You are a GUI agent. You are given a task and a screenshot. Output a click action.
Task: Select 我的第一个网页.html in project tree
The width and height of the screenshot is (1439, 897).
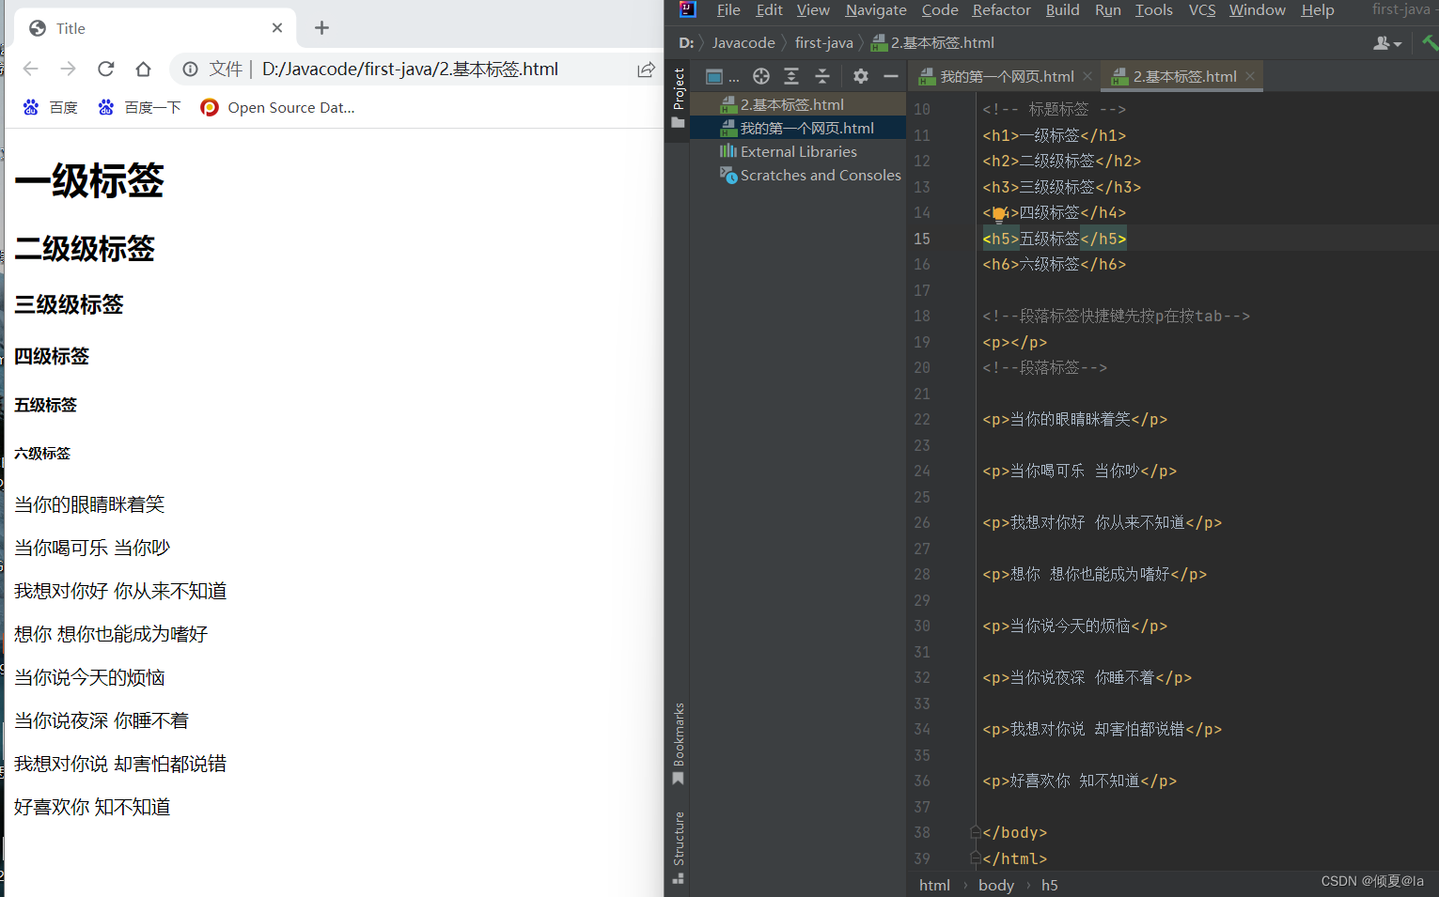pos(799,128)
